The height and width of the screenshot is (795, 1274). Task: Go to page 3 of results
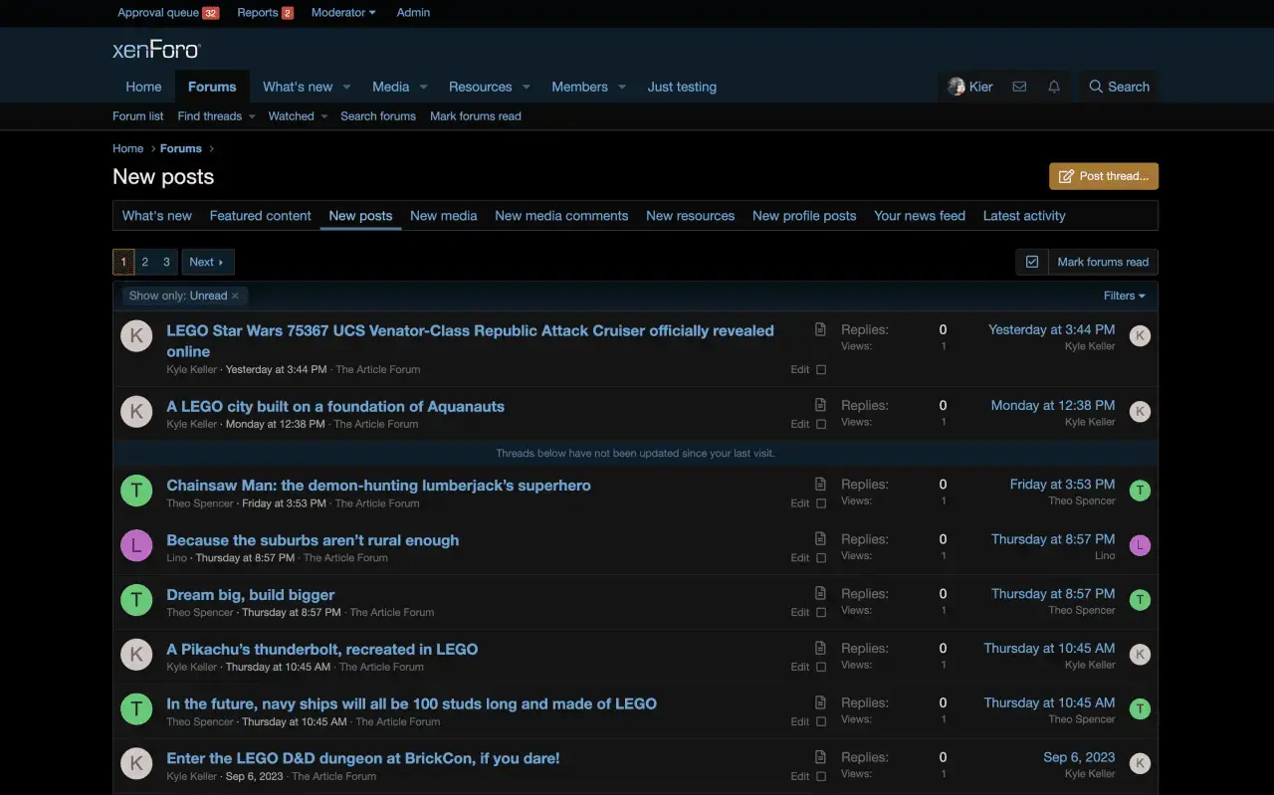pos(166,262)
